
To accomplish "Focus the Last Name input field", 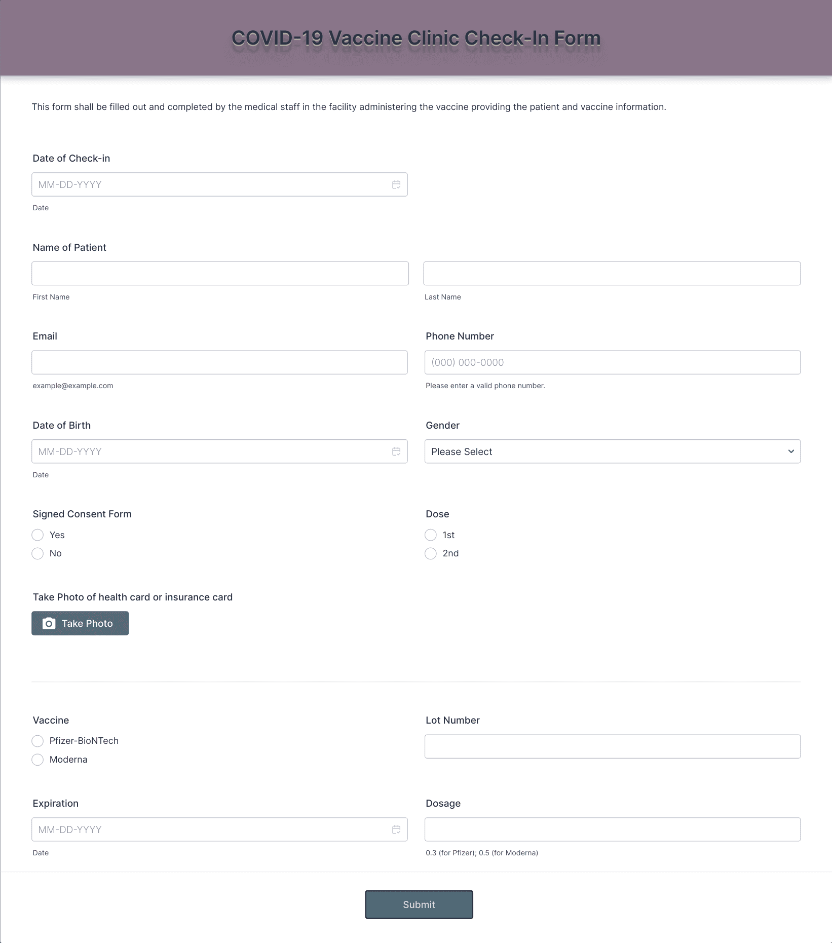I will click(612, 274).
